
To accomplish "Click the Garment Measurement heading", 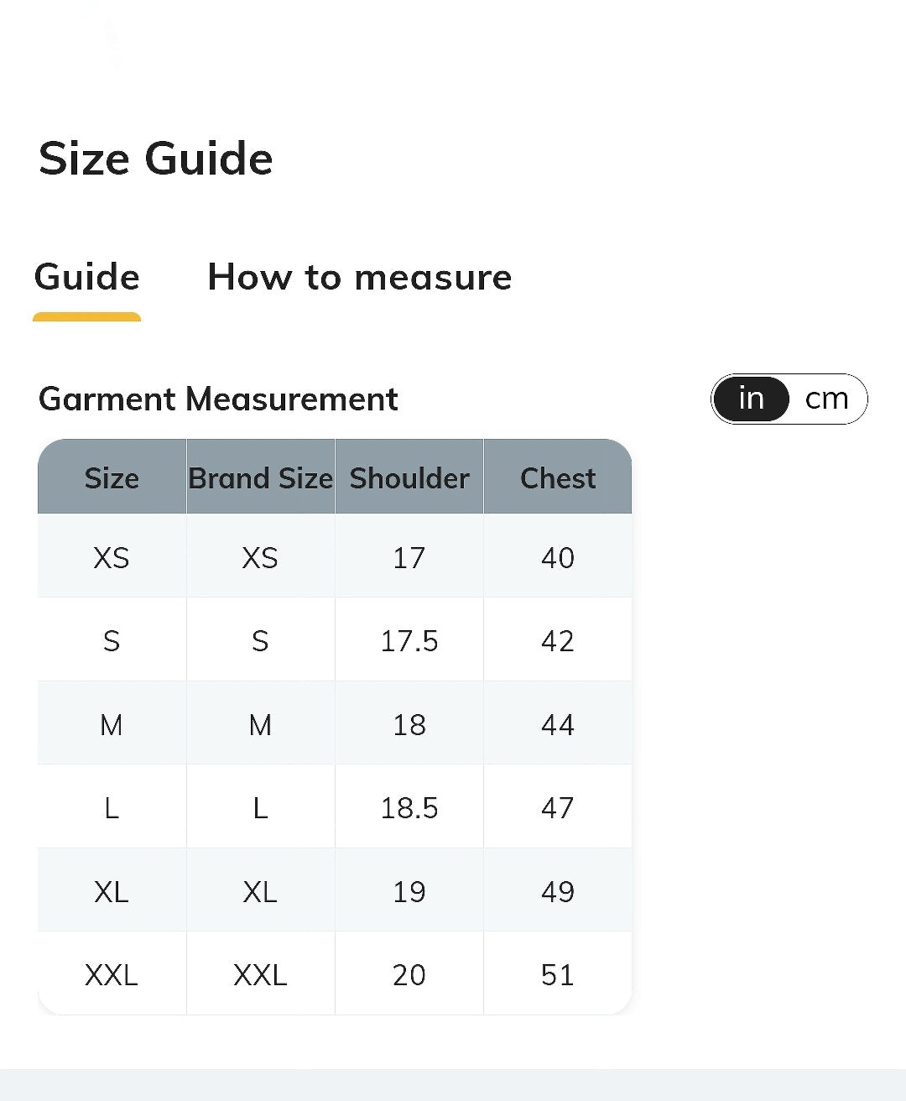I will [218, 399].
